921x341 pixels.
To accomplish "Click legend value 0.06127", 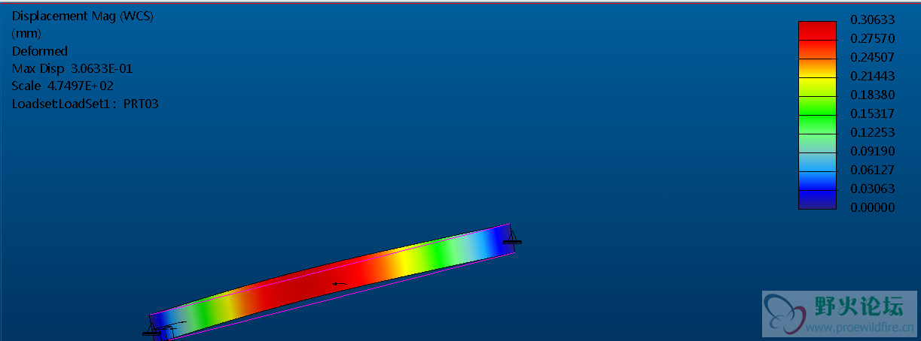I will coord(872,170).
